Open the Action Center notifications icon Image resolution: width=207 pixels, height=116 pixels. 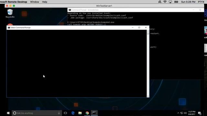coord(200,113)
